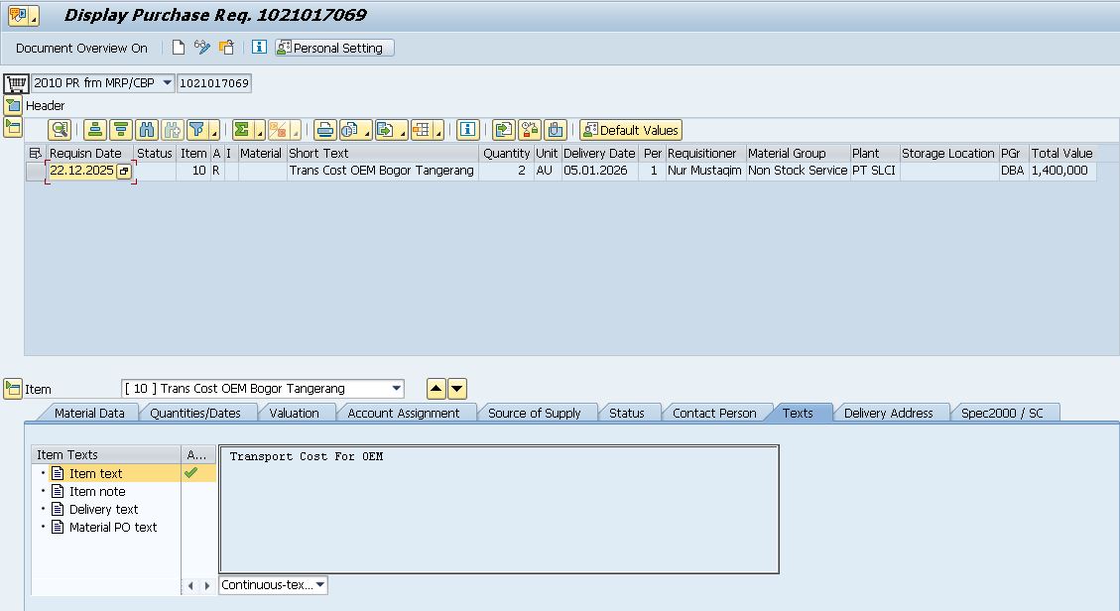The width and height of the screenshot is (1120, 611).
Task: Open the Other Purchase Requisition icon
Action: 226,48
